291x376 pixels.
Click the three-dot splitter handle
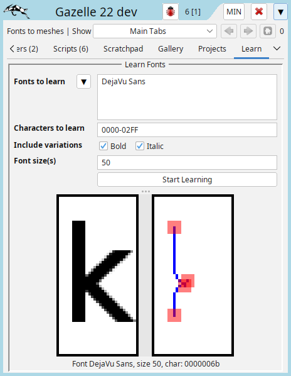(145, 191)
